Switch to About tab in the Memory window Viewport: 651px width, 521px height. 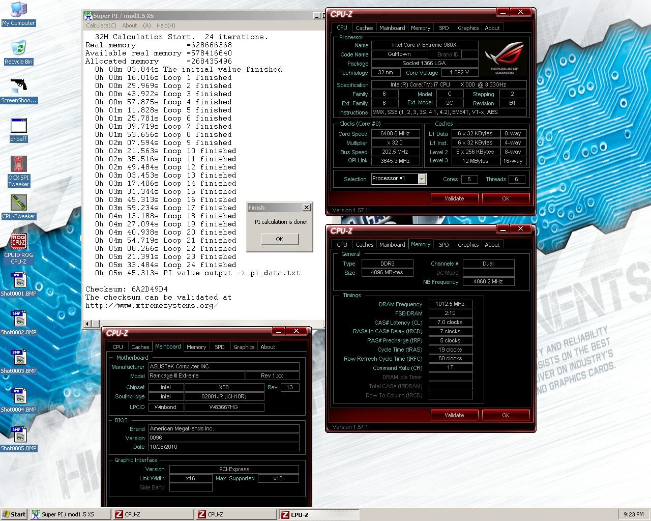pyautogui.click(x=492, y=245)
